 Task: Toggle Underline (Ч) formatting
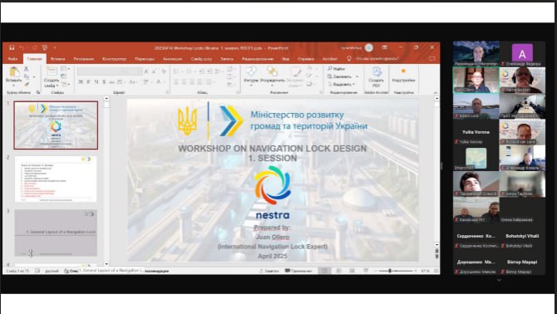[x=96, y=82]
